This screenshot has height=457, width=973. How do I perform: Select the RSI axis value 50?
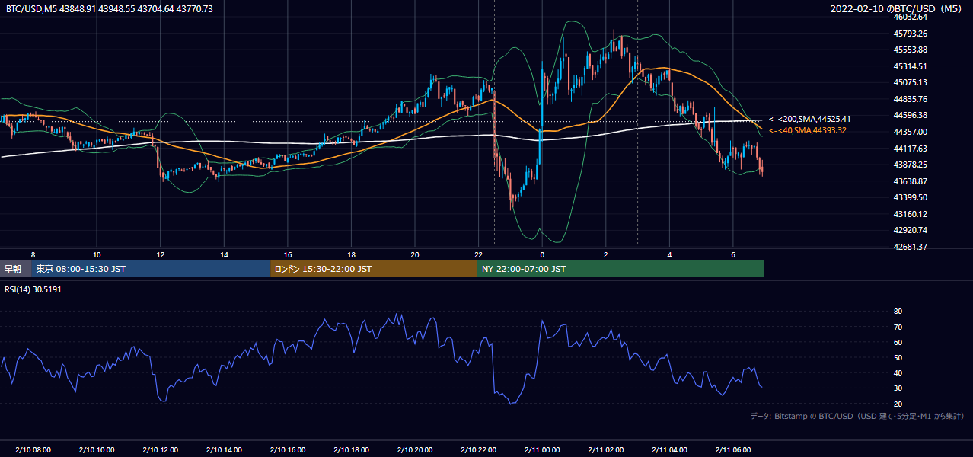click(898, 357)
